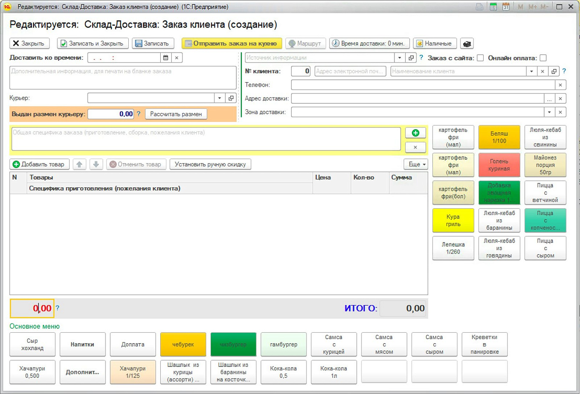Screen dimensions: 580x394
Task: Open address selection ellipsis button
Action: [549, 98]
